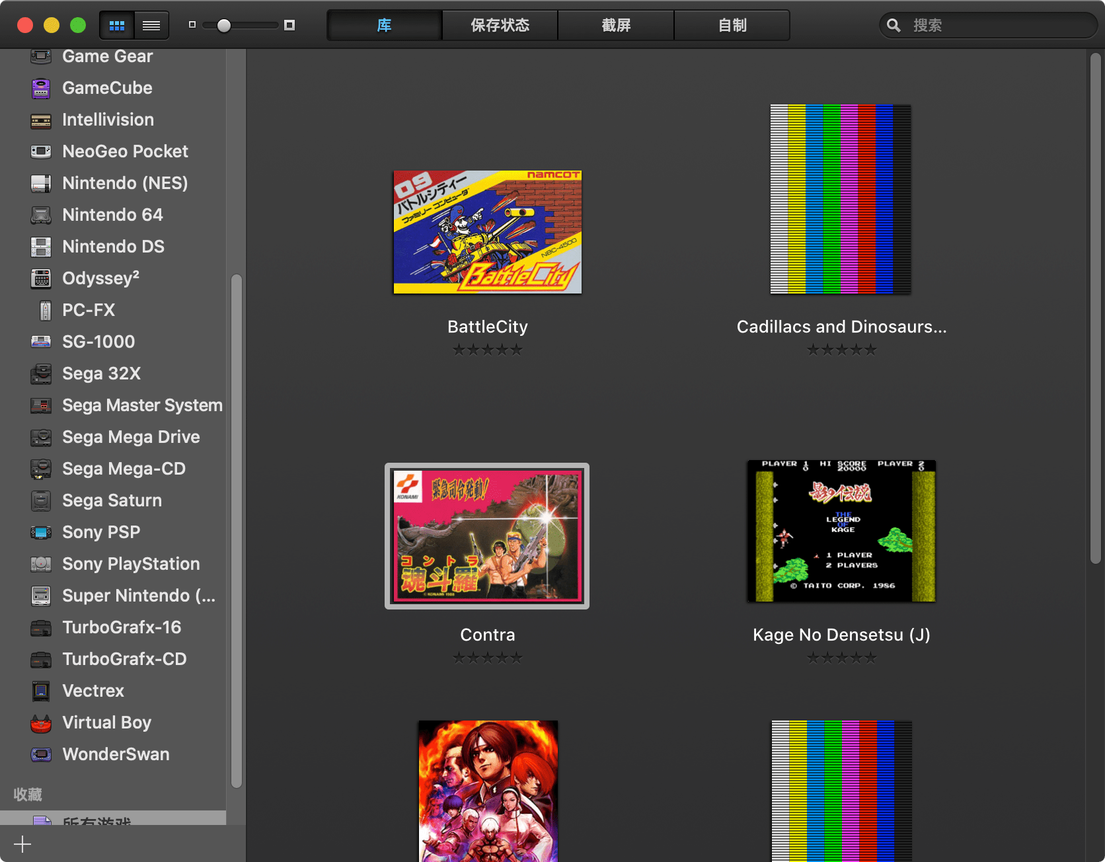The image size is (1105, 862).
Task: Click the Contra title text
Action: (488, 635)
